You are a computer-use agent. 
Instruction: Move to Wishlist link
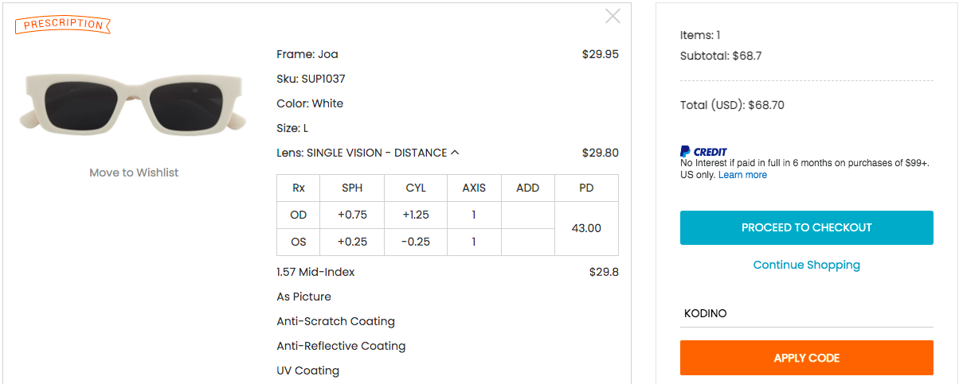pos(134,173)
